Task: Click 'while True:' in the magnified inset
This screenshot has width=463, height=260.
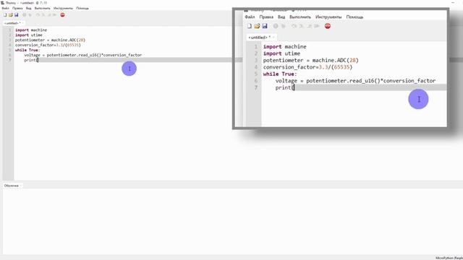Action: click(280, 74)
